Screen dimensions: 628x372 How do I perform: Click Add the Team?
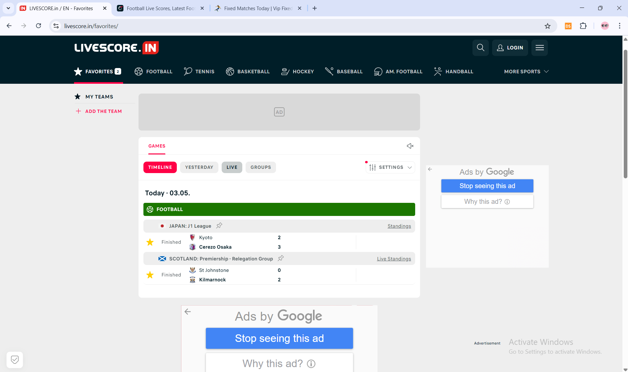click(x=99, y=111)
